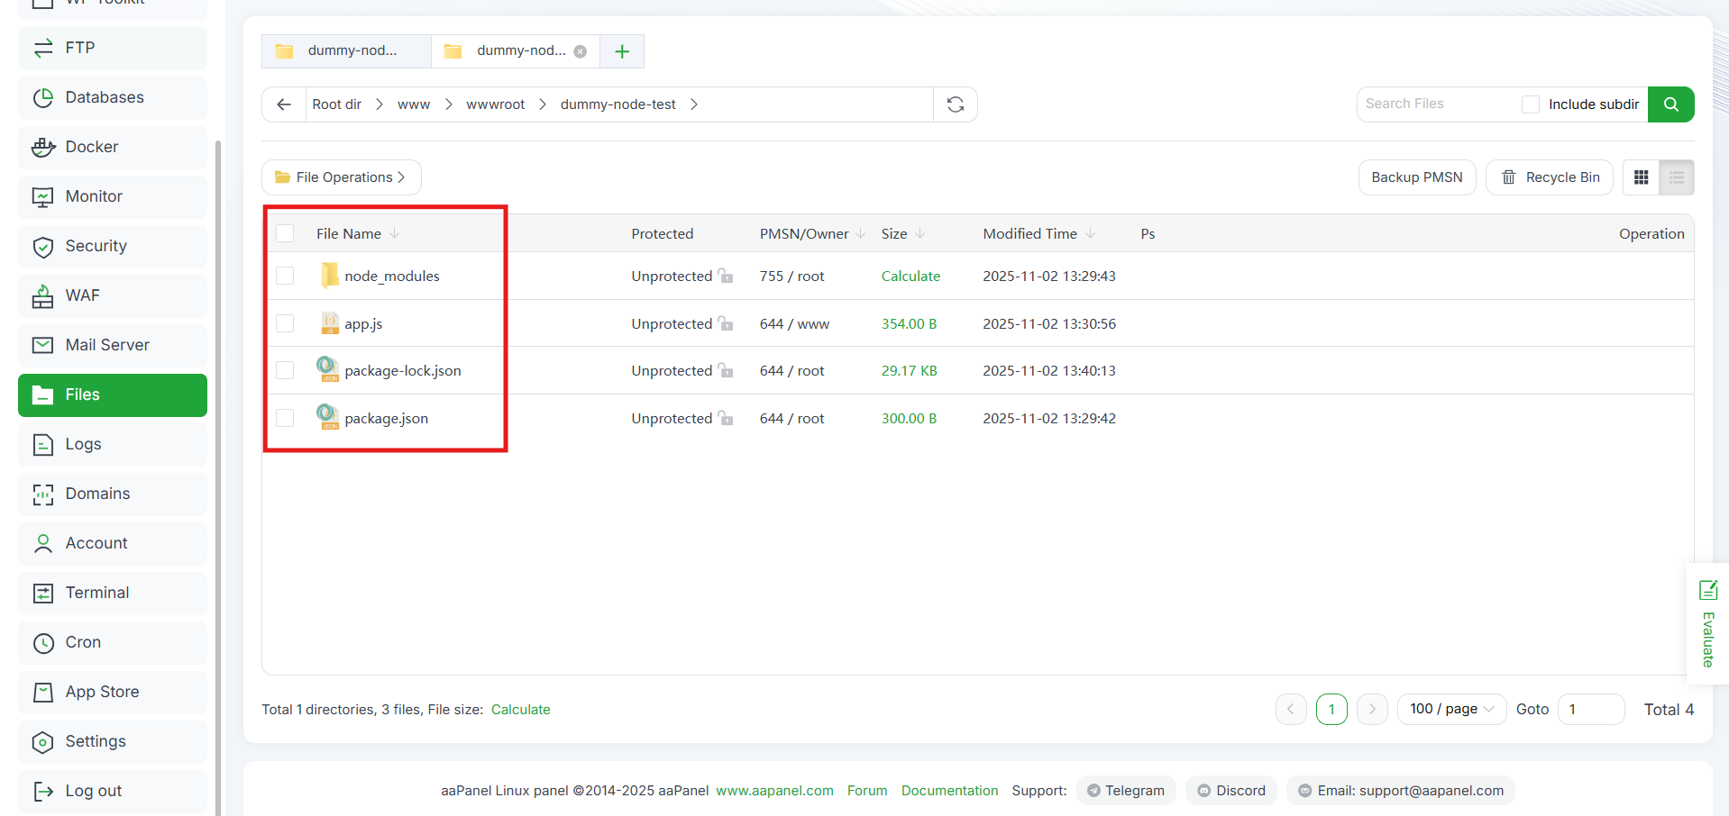Select the node_modules checkbox

click(285, 276)
